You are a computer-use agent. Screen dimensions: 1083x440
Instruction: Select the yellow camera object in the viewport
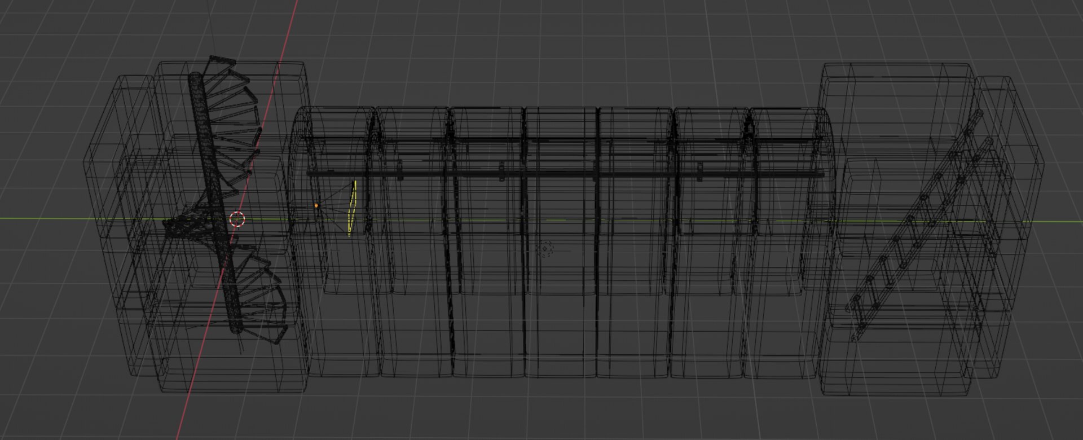coord(353,208)
